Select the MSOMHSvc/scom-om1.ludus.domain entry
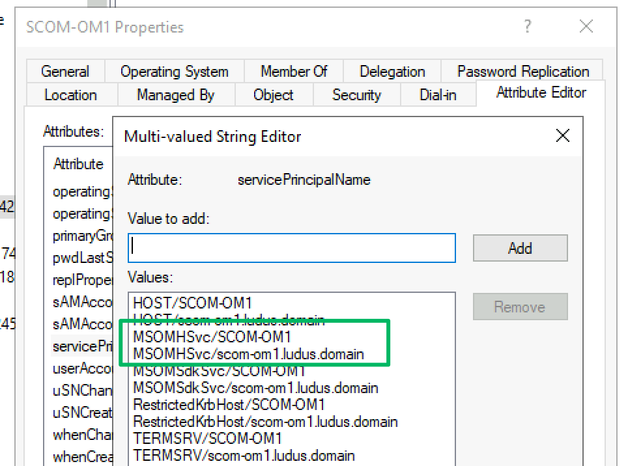The image size is (628, 466). coord(248,354)
